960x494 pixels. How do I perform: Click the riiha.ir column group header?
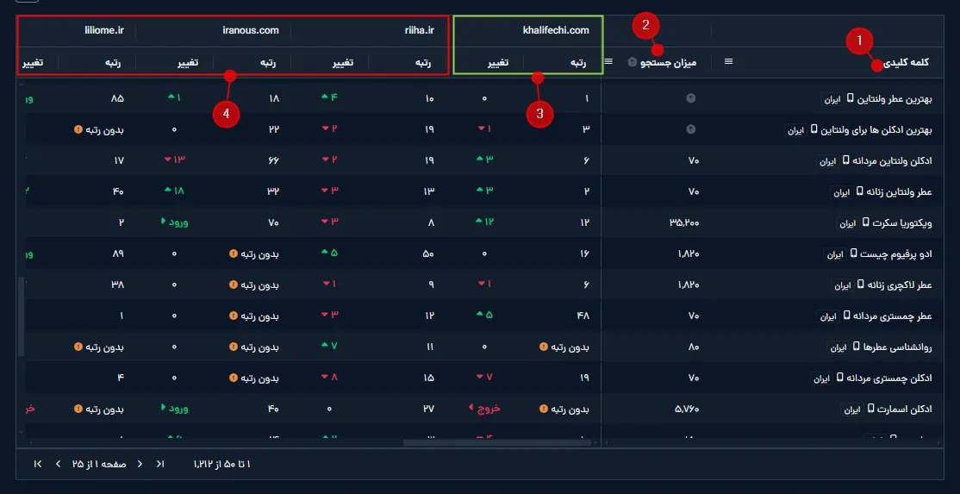point(420,30)
